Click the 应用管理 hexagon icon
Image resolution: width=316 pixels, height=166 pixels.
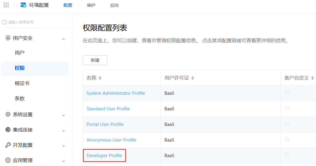[x=8, y=160]
